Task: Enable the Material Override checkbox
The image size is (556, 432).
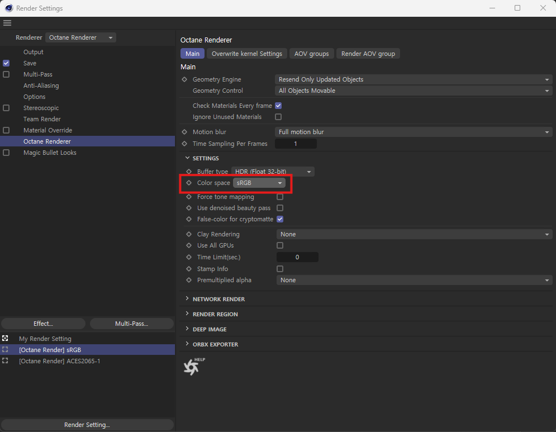Action: pos(6,130)
